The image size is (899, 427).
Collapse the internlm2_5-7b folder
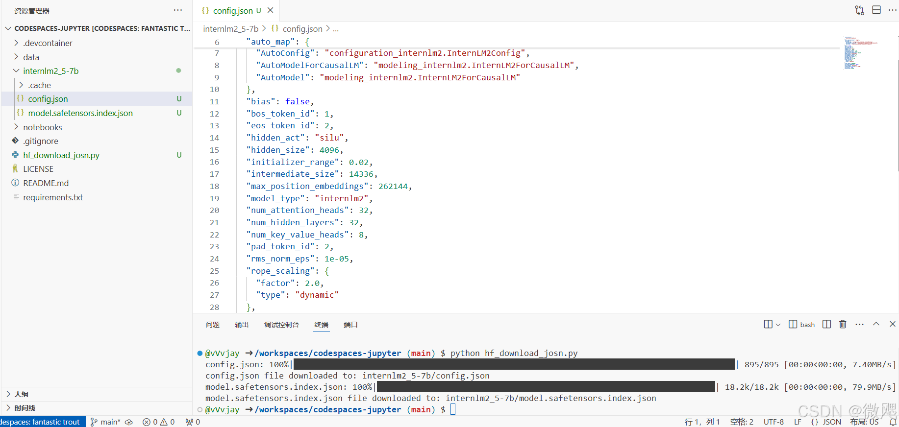[x=97, y=71]
